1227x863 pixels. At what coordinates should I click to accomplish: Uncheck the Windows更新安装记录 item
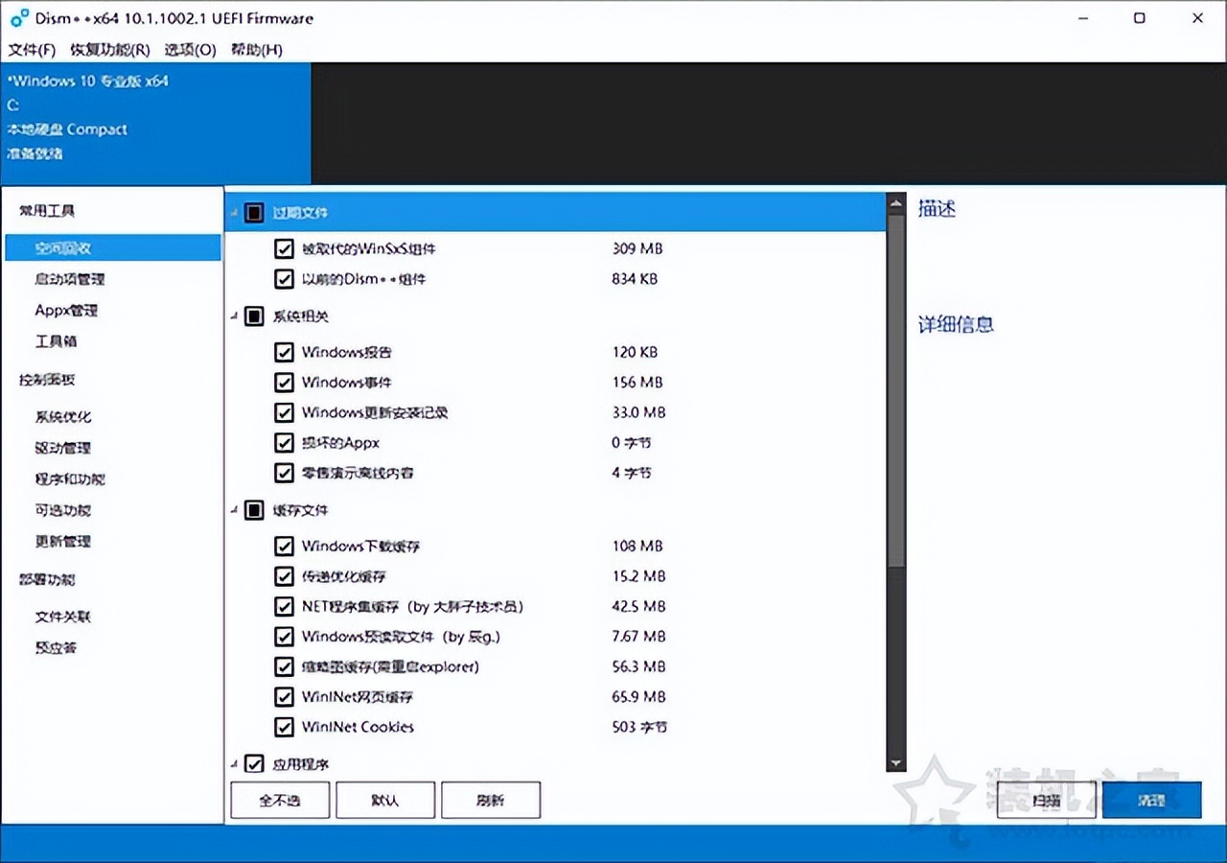pos(284,411)
